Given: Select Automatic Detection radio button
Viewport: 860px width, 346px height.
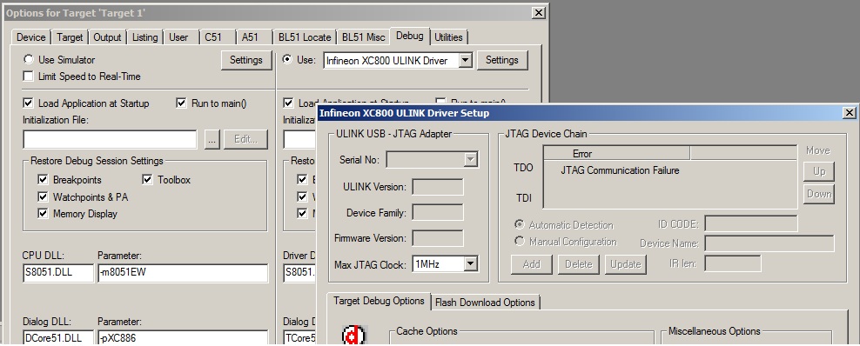Looking at the screenshot, I should coord(519,224).
